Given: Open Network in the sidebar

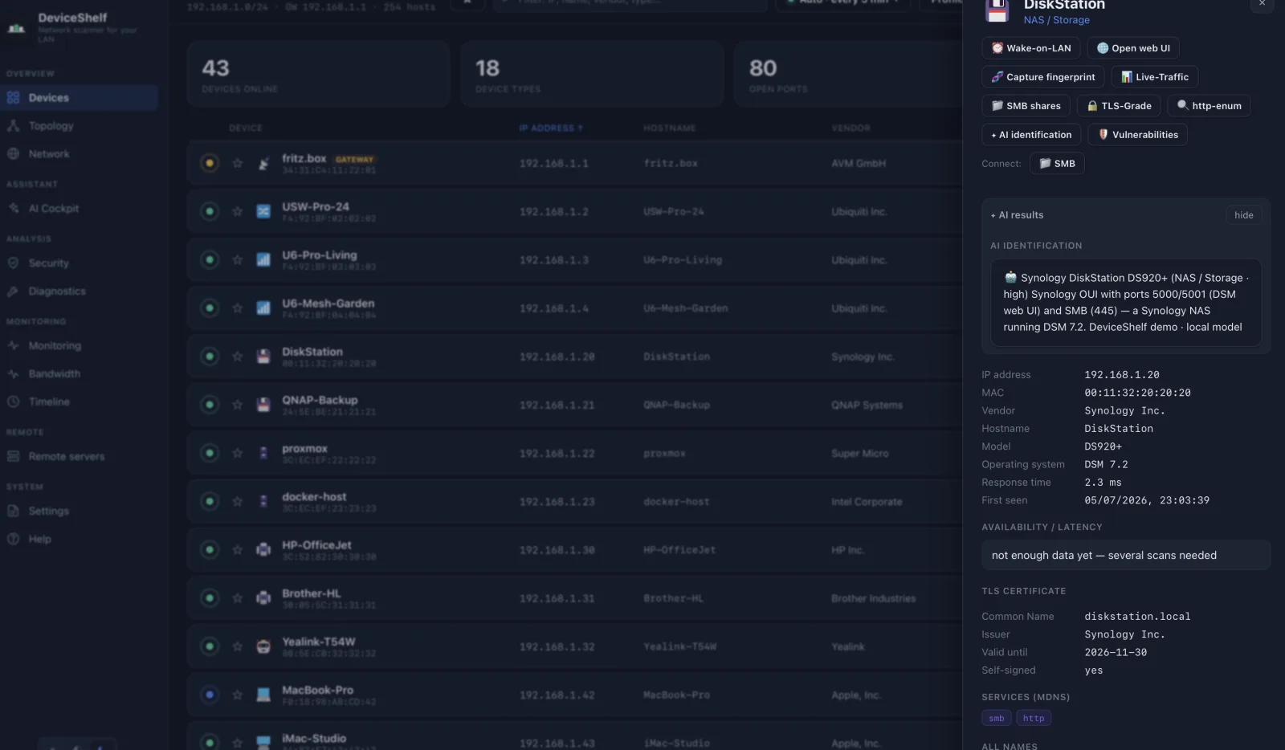Looking at the screenshot, I should point(79,154).
